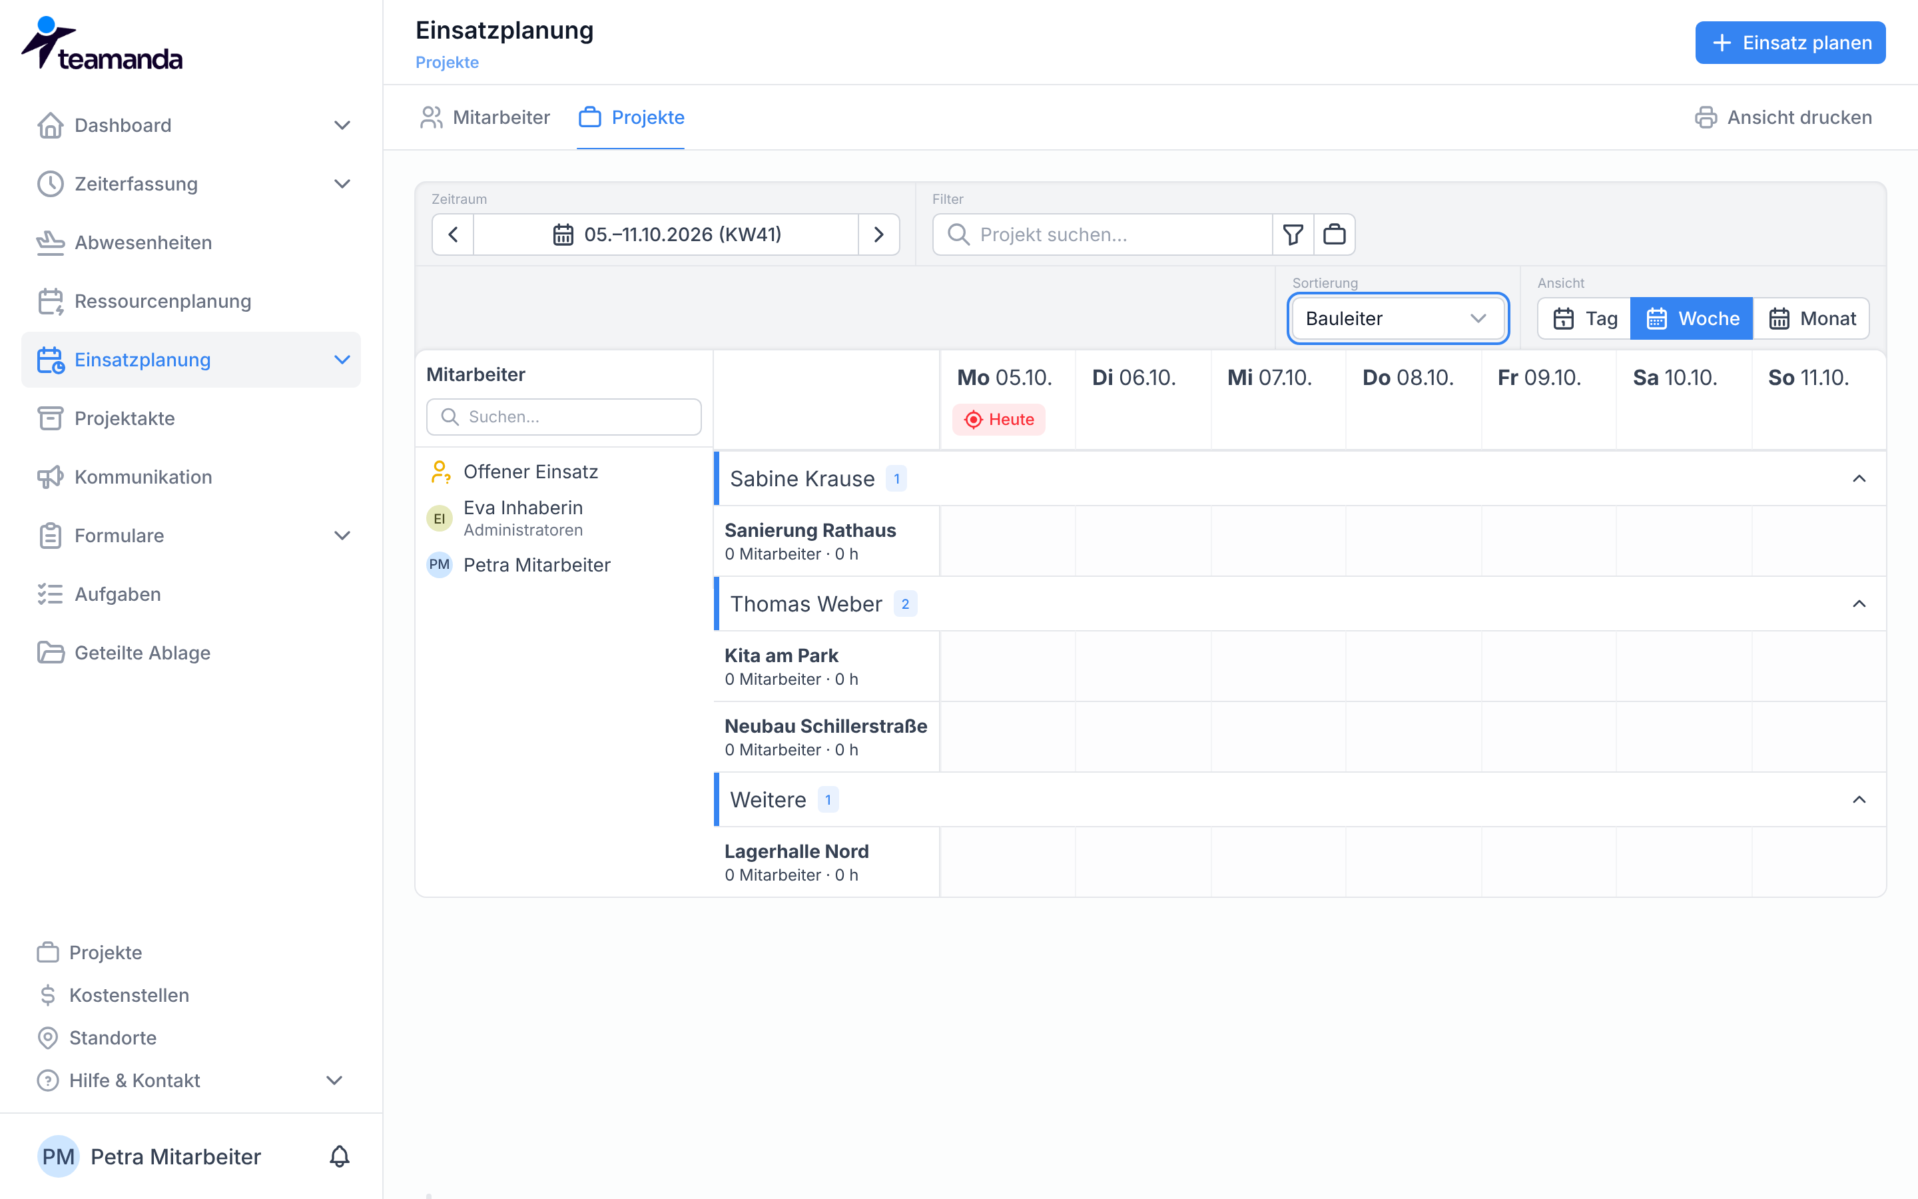Screen dimensions: 1918x1199
Task: Open calendar date range picker
Action: point(666,234)
